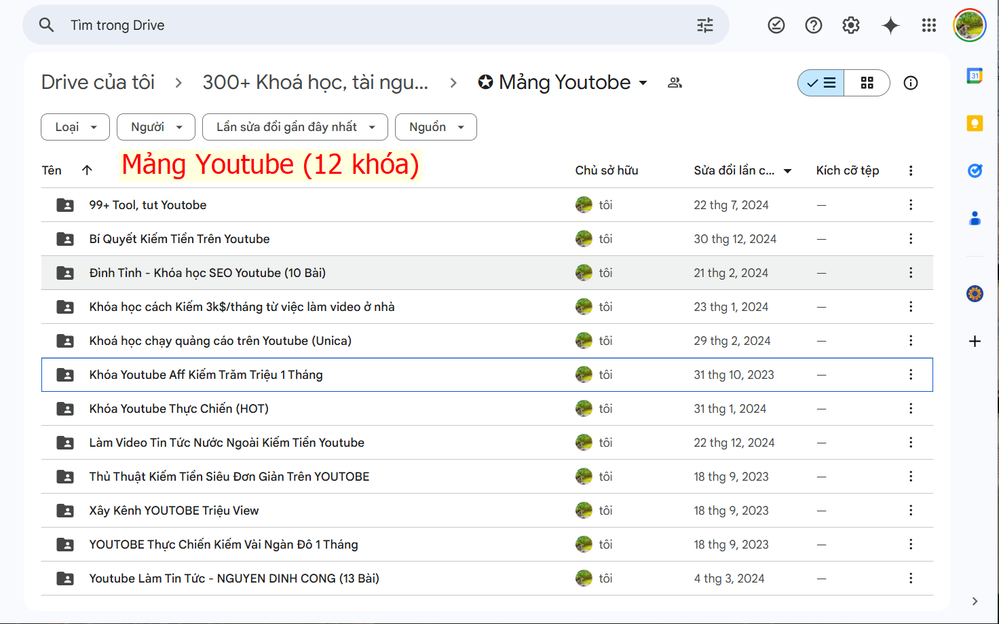Open Google Tasks side panel icon

coord(975,170)
